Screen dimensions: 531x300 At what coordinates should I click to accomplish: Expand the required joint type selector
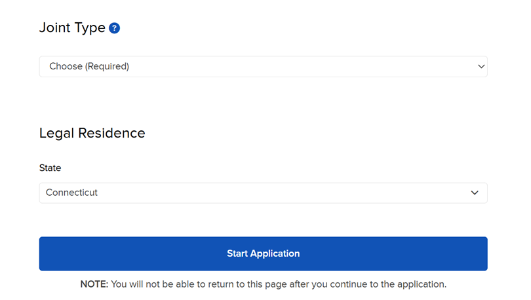263,66
